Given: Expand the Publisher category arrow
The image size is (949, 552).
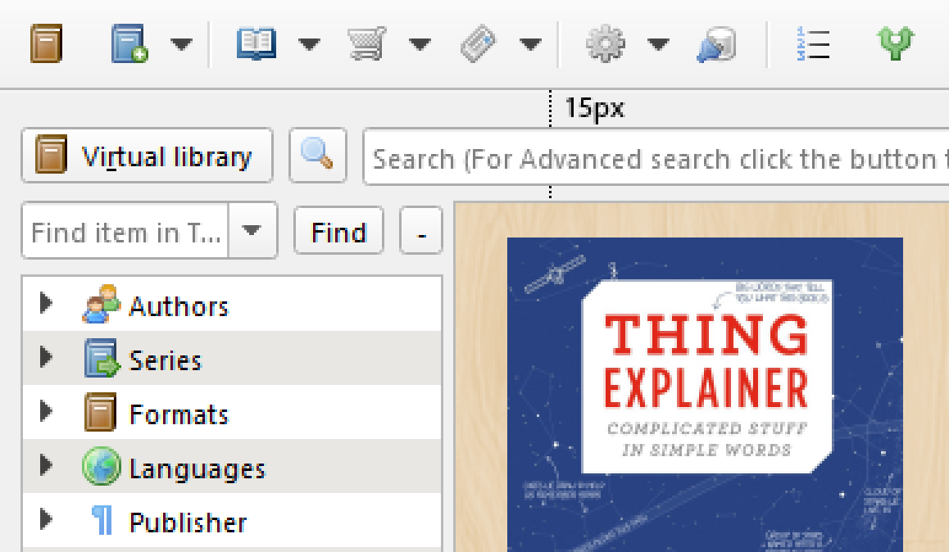Looking at the screenshot, I should tap(46, 518).
